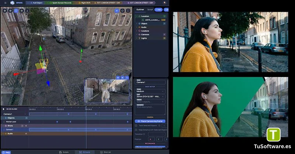The width and height of the screenshot is (295, 154).
Task: Toggle the Camera 1 track checkmark in timeline
Action: tap(25, 114)
